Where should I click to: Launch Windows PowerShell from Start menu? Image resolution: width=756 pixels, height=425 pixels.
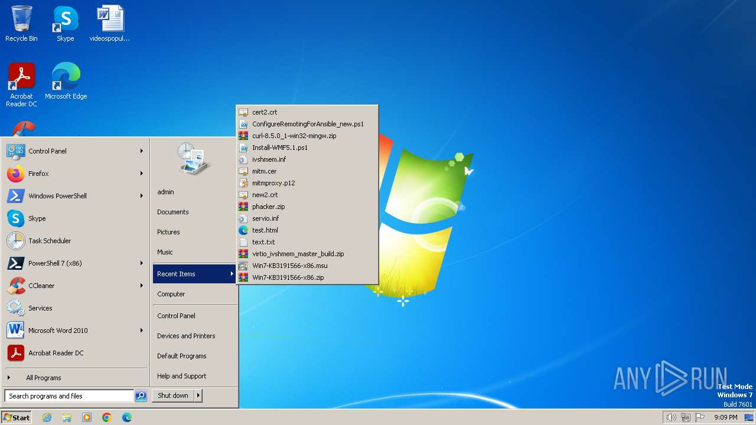pyautogui.click(x=75, y=196)
